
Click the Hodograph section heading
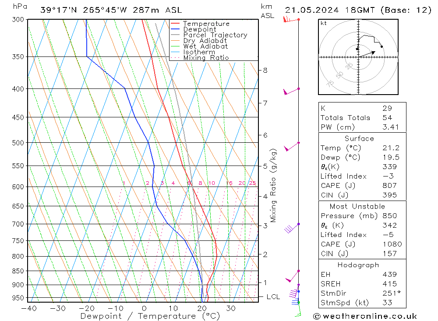(358, 265)
